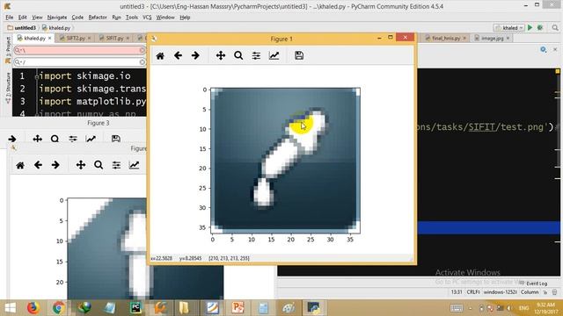The height and width of the screenshot is (316, 563).
Task: Open Configure subplots in Figure 1
Action: pos(256,55)
